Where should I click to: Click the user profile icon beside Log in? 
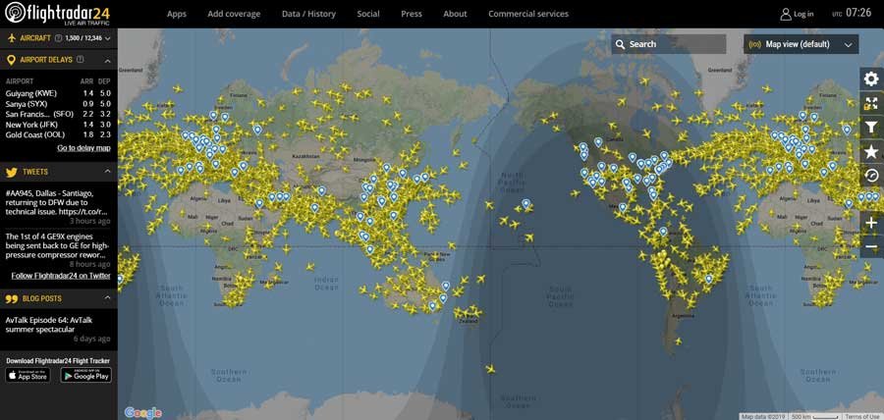click(786, 14)
